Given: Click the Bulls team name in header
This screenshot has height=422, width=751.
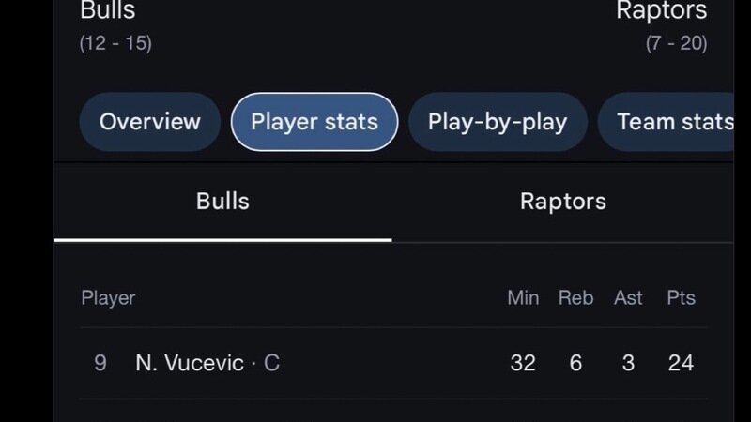Looking at the screenshot, I should 108,11.
